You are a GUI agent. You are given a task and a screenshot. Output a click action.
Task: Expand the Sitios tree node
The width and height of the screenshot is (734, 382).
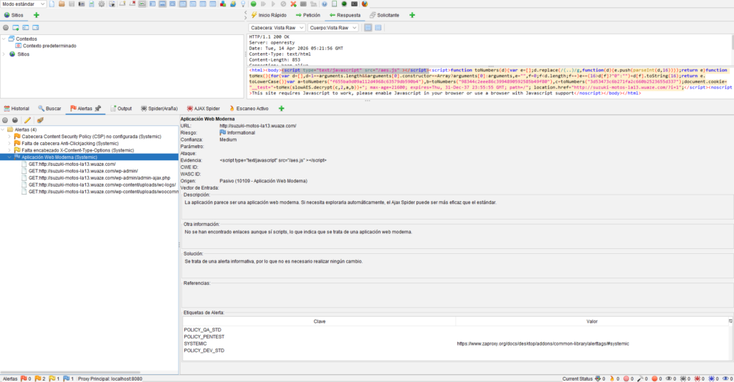(4, 54)
